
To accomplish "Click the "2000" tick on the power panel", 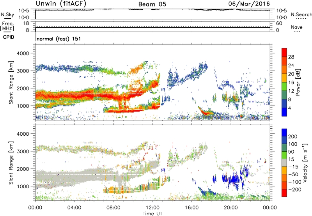I will 23,88.
